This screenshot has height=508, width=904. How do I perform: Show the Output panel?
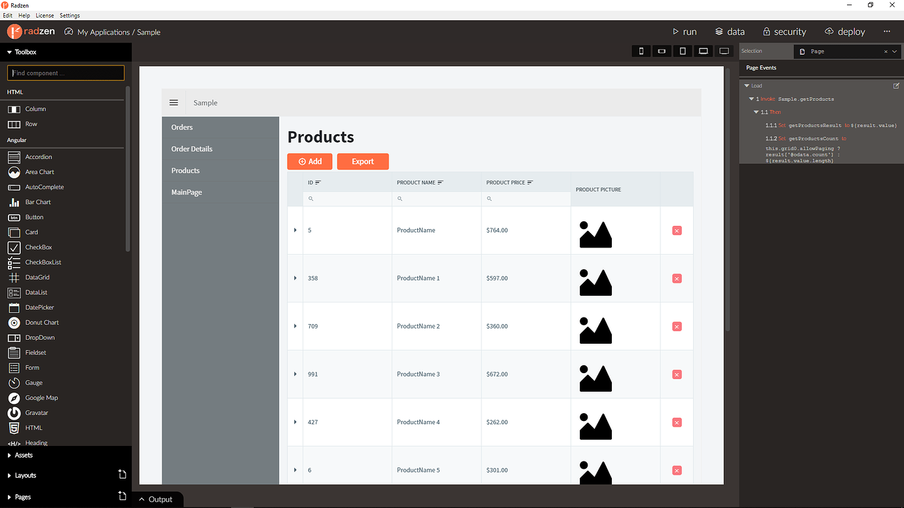pos(157,499)
